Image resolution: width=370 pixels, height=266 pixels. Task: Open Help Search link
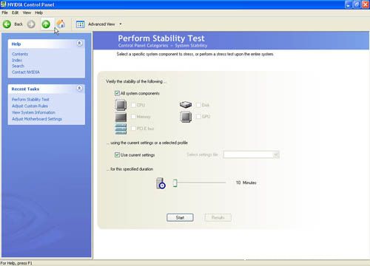tap(18, 66)
